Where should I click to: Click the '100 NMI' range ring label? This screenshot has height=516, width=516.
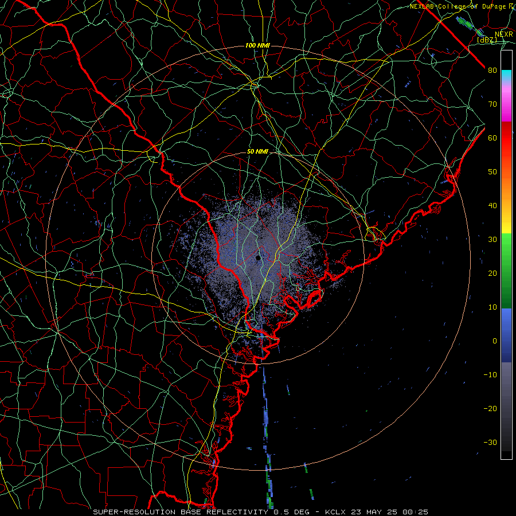tap(257, 45)
